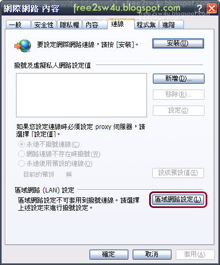
Task: Click the help question mark icon
Action: [x=200, y=9]
